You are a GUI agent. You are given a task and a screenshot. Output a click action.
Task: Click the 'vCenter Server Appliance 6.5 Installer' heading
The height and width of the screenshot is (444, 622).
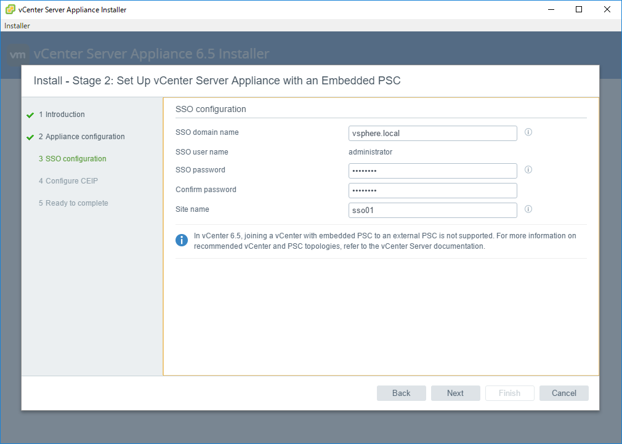pos(151,54)
